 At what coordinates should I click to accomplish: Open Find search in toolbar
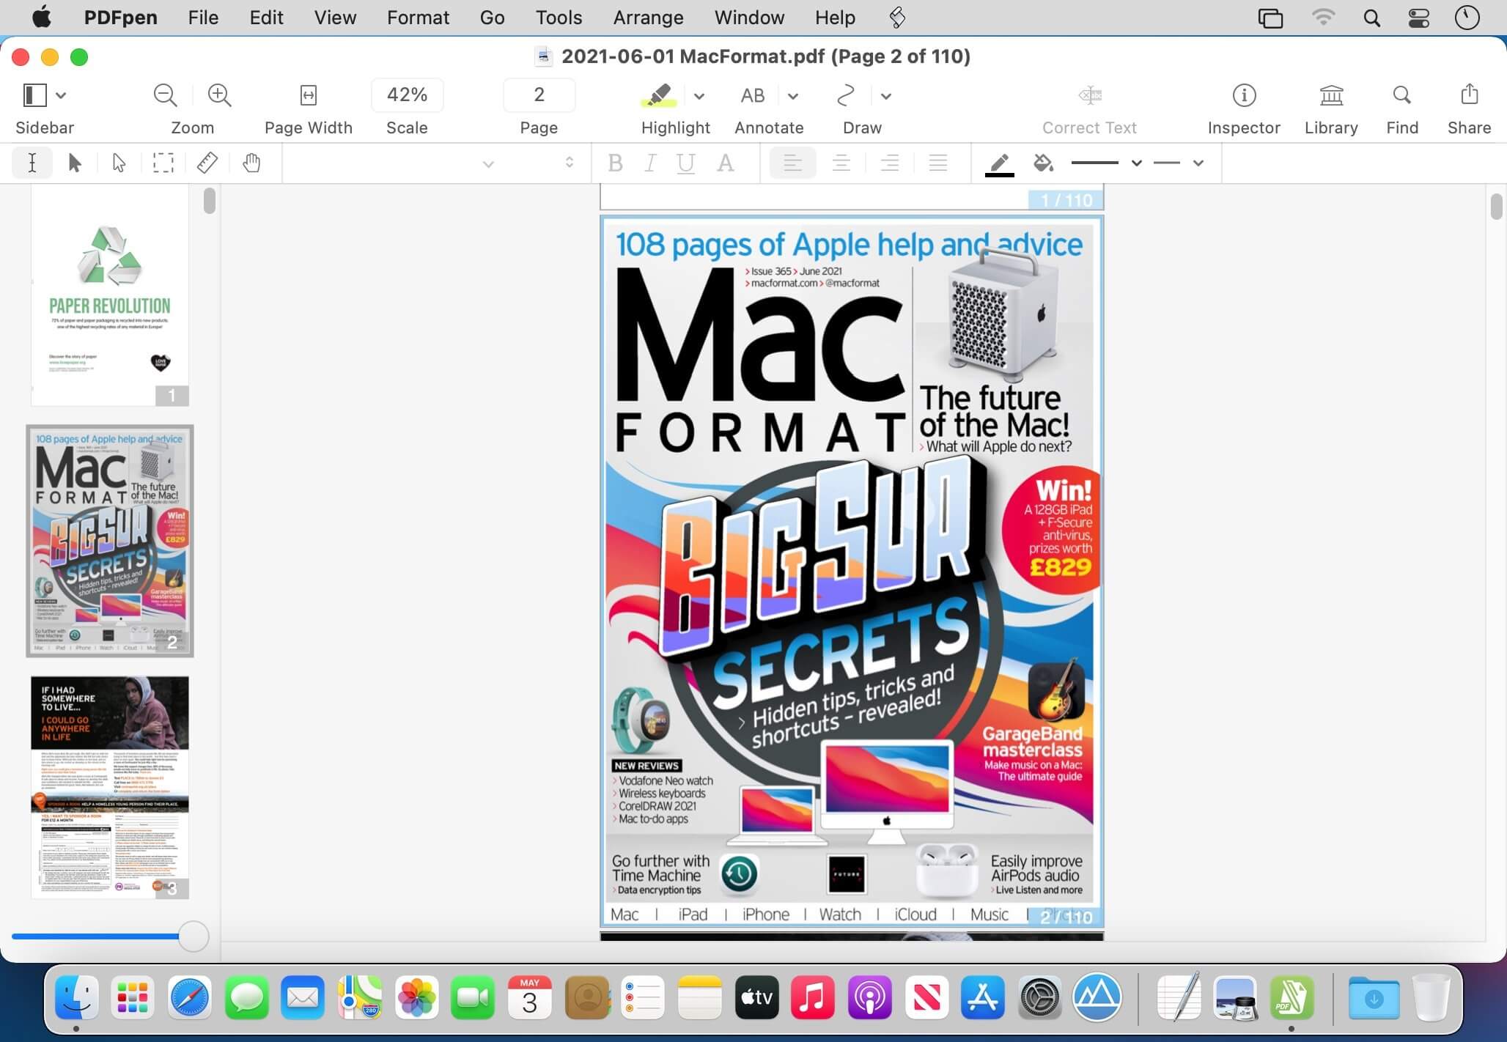click(x=1401, y=95)
